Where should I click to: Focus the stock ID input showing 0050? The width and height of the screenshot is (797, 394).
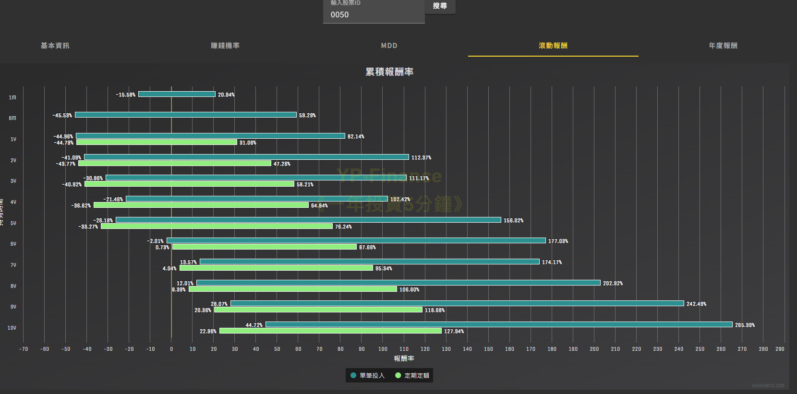[374, 15]
